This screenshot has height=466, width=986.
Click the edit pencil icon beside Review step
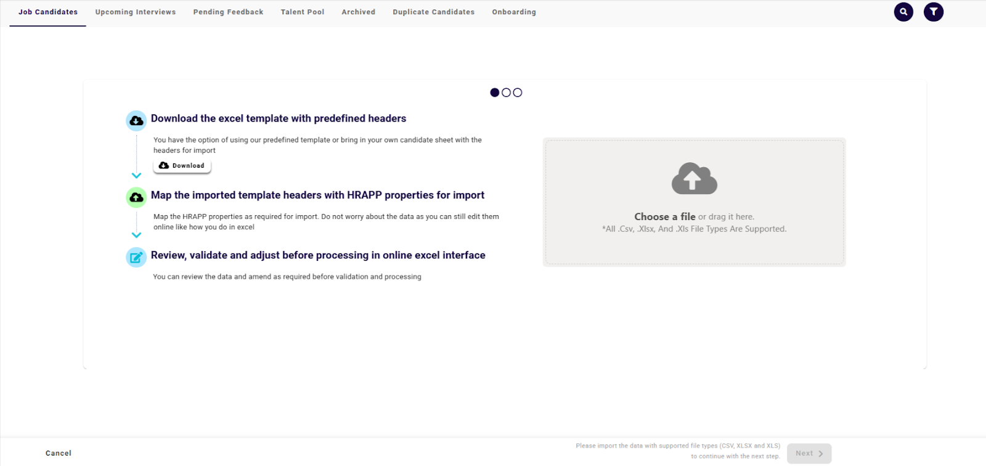136,257
